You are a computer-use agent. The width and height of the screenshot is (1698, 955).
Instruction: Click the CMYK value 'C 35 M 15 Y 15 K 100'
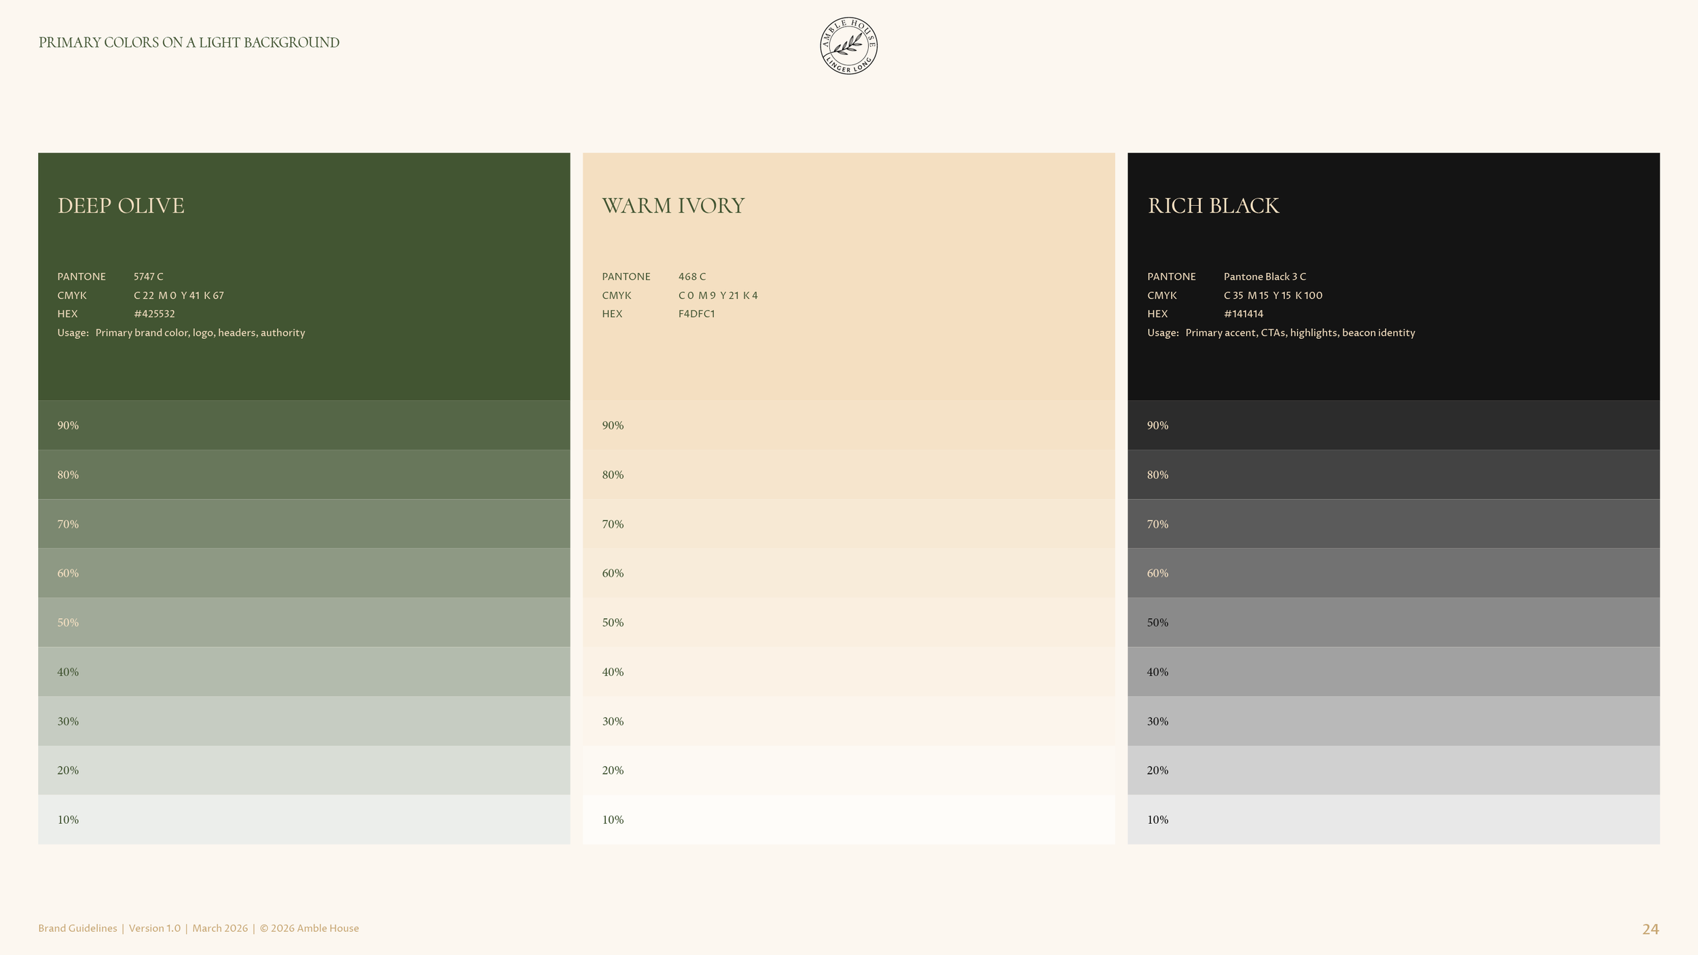pyautogui.click(x=1273, y=295)
